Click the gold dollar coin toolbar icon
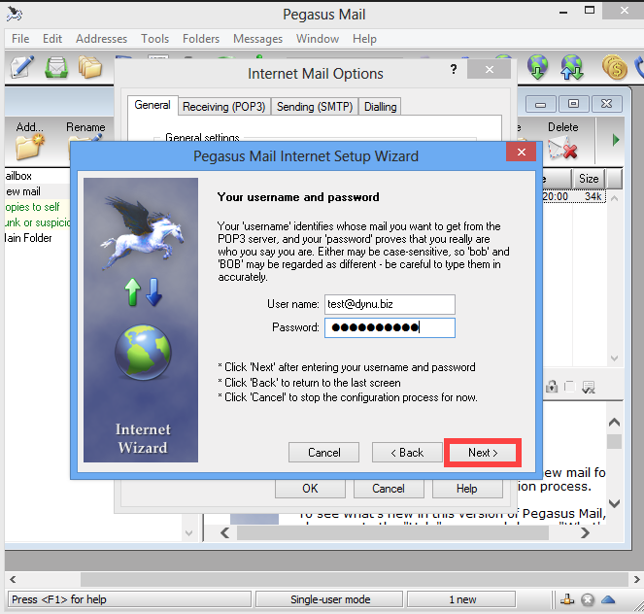Image resolution: width=644 pixels, height=614 pixels. point(615,67)
